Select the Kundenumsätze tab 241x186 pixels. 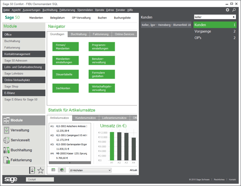[x=85, y=118]
